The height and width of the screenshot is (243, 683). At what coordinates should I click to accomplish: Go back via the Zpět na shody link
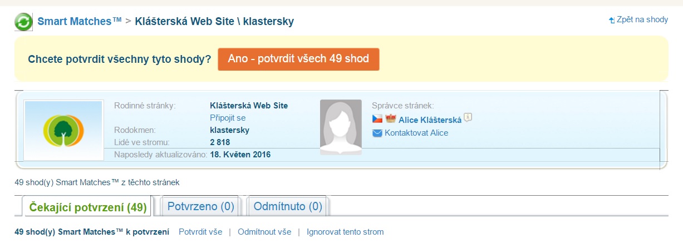click(642, 19)
